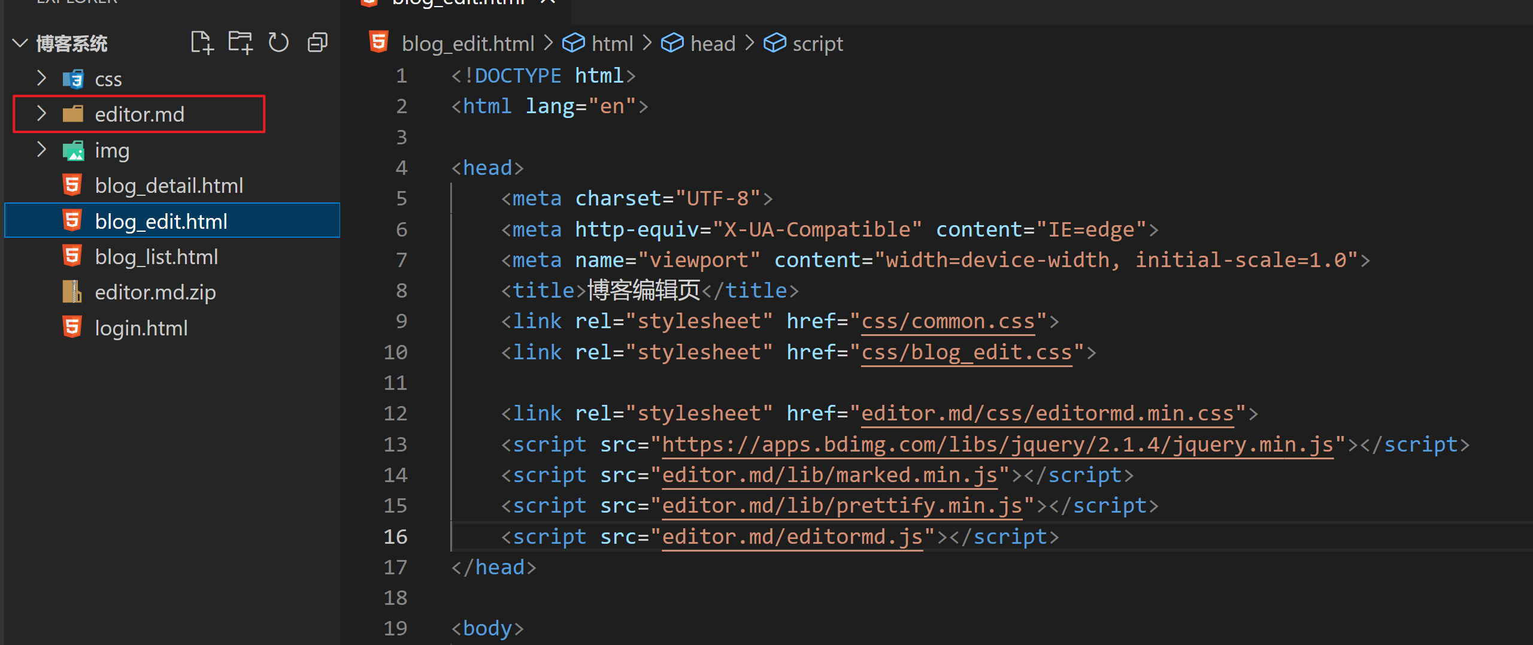Click the Collapse Folders icon in Explorer
Screen dimensions: 1533x645
tap(317, 42)
